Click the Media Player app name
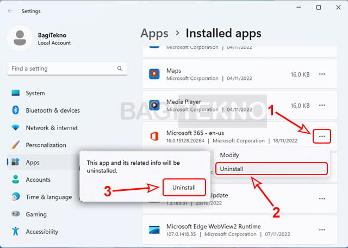Image resolution: width=348 pixels, height=248 pixels. click(184, 102)
